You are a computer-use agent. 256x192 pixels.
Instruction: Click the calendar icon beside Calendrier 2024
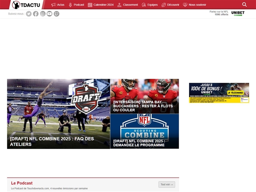tap(90, 5)
